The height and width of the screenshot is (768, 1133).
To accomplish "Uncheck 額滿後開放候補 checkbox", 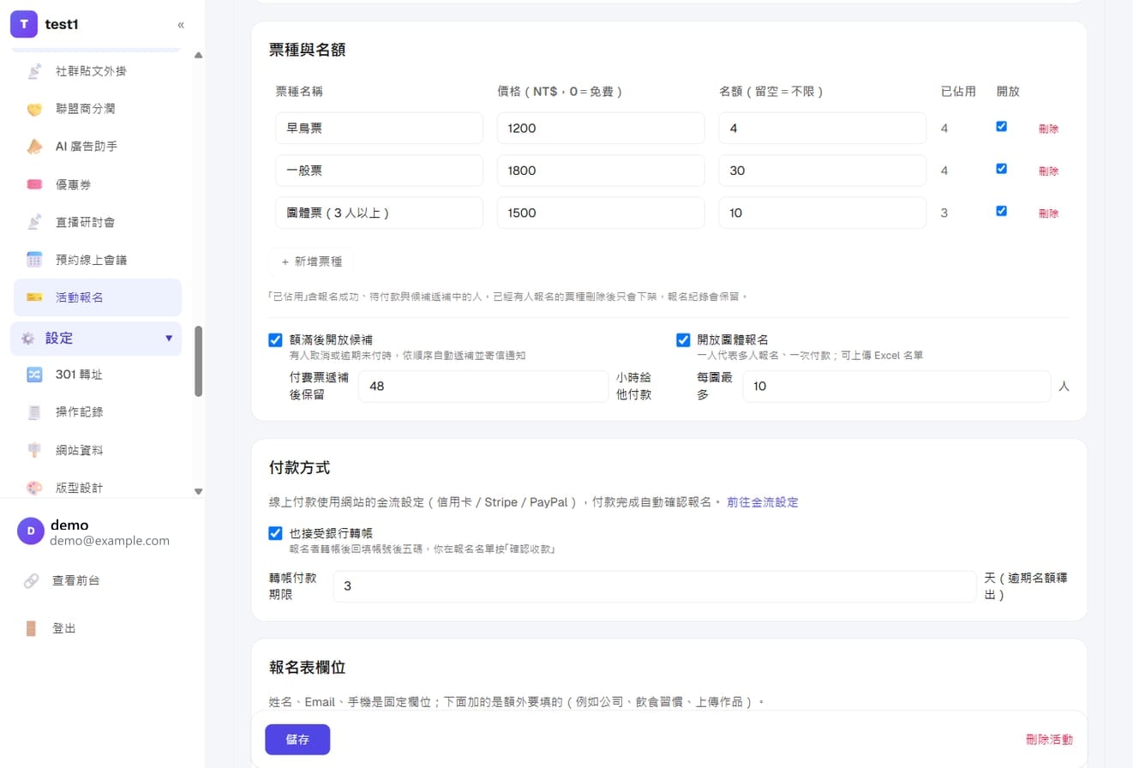I will click(275, 339).
